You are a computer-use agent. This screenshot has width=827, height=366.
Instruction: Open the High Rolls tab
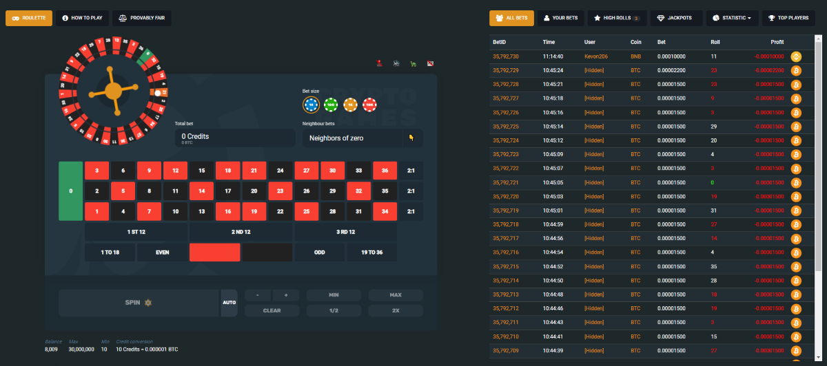pos(617,18)
